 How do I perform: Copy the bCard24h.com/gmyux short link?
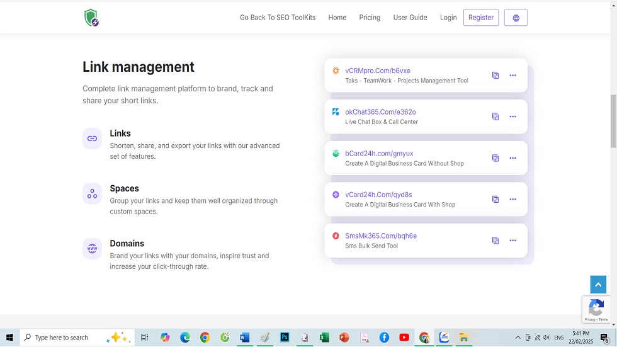[495, 158]
